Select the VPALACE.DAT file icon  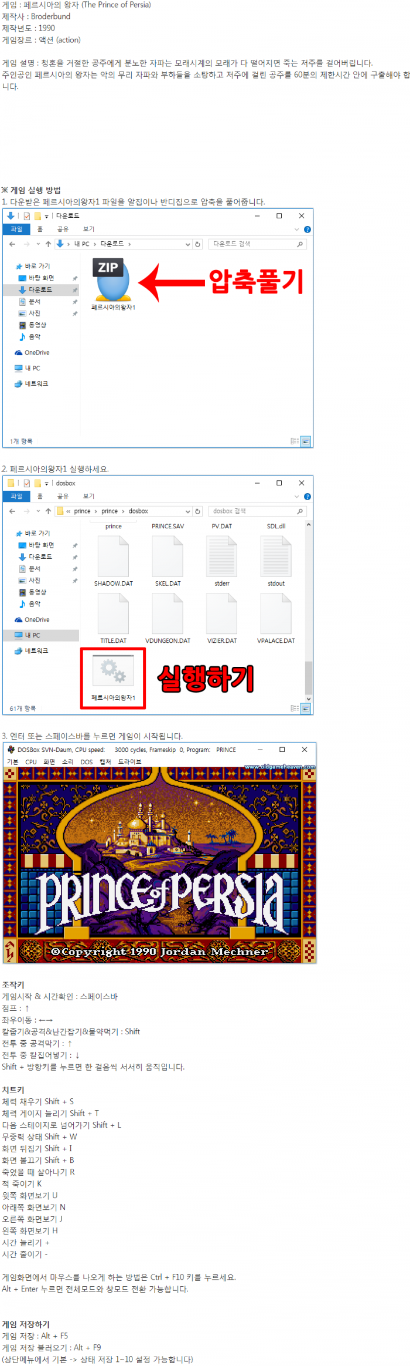(x=276, y=613)
